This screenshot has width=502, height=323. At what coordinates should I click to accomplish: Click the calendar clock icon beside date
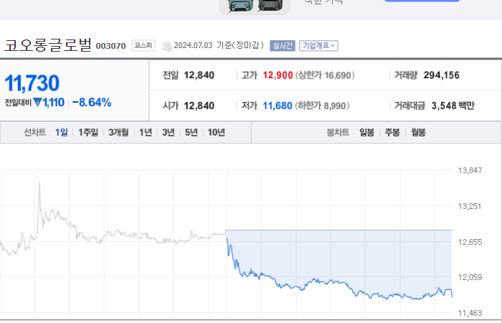point(167,47)
